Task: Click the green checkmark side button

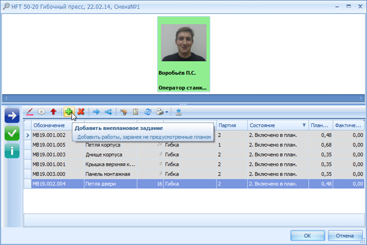Action: tap(12, 133)
